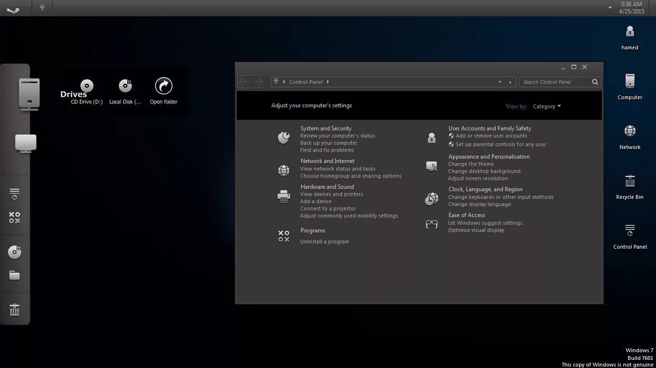Click Optimize visual display link

(476, 230)
